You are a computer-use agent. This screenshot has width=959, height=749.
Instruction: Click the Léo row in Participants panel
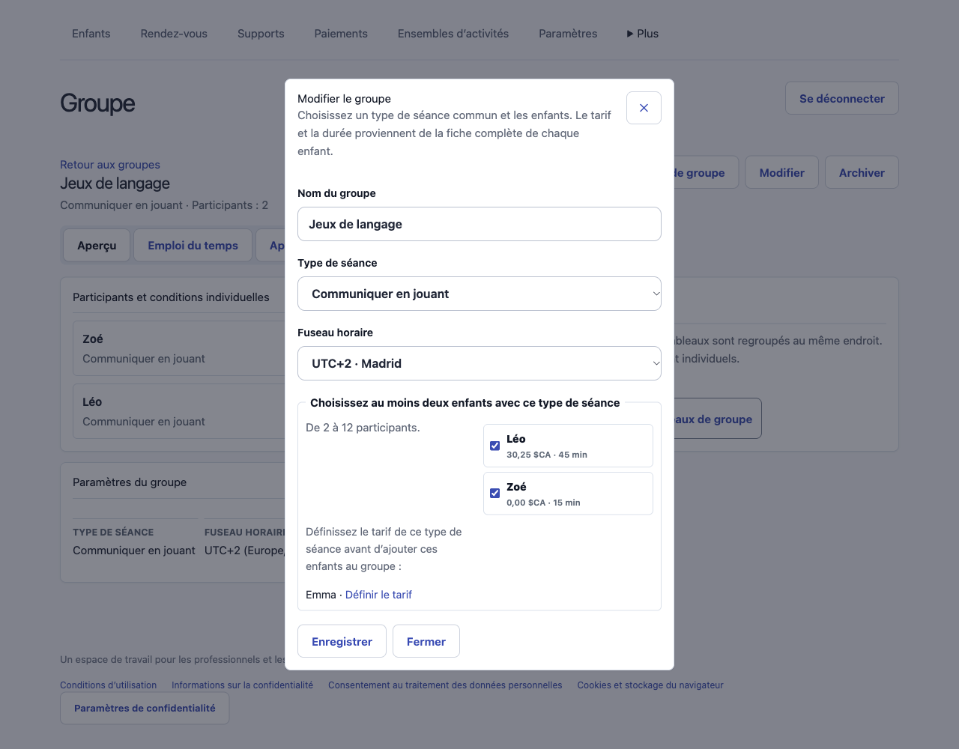pyautogui.click(x=180, y=411)
